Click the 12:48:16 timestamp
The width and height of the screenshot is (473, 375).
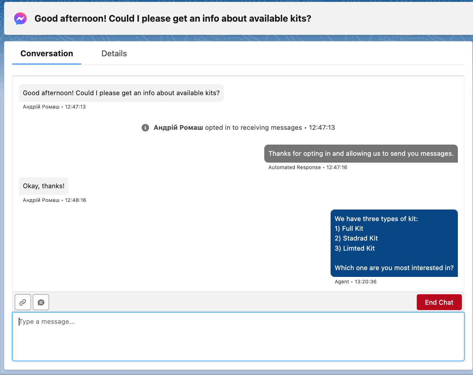click(75, 200)
